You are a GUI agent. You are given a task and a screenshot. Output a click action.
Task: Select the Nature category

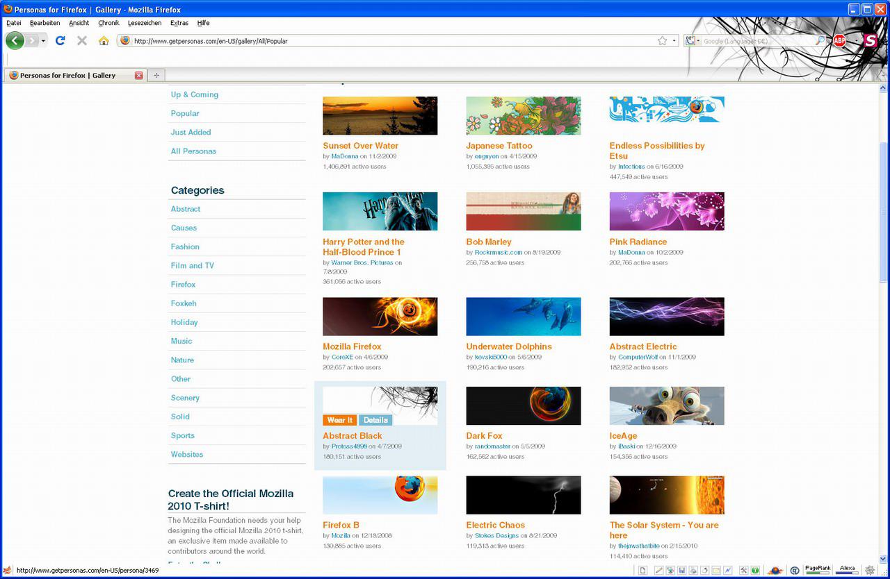click(x=182, y=360)
